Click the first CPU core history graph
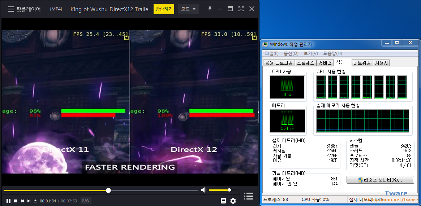The image size is (421, 206). pyautogui.click(x=321, y=87)
